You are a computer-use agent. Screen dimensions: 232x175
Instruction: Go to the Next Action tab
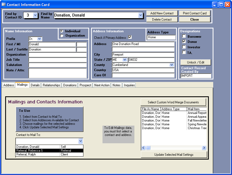102,85
